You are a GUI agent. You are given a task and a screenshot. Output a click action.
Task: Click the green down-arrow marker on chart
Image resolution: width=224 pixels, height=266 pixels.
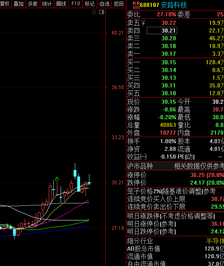pos(57,179)
